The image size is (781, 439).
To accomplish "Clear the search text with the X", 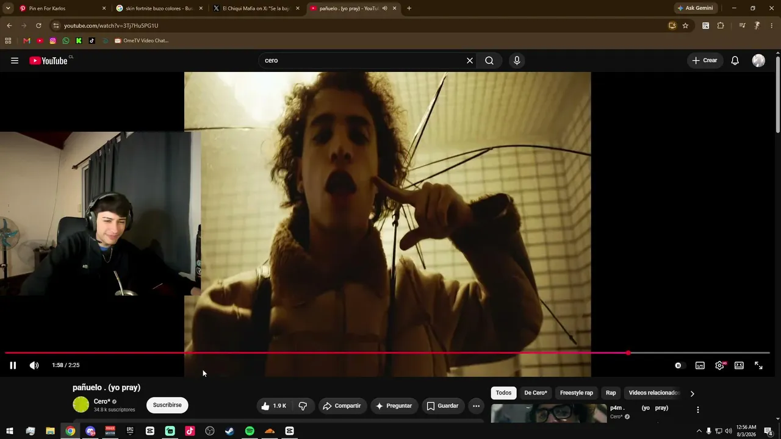I will click(x=470, y=60).
